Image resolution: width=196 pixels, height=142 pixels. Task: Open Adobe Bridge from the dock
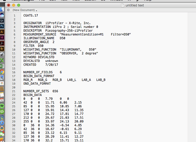pyautogui.click(x=2, y=49)
